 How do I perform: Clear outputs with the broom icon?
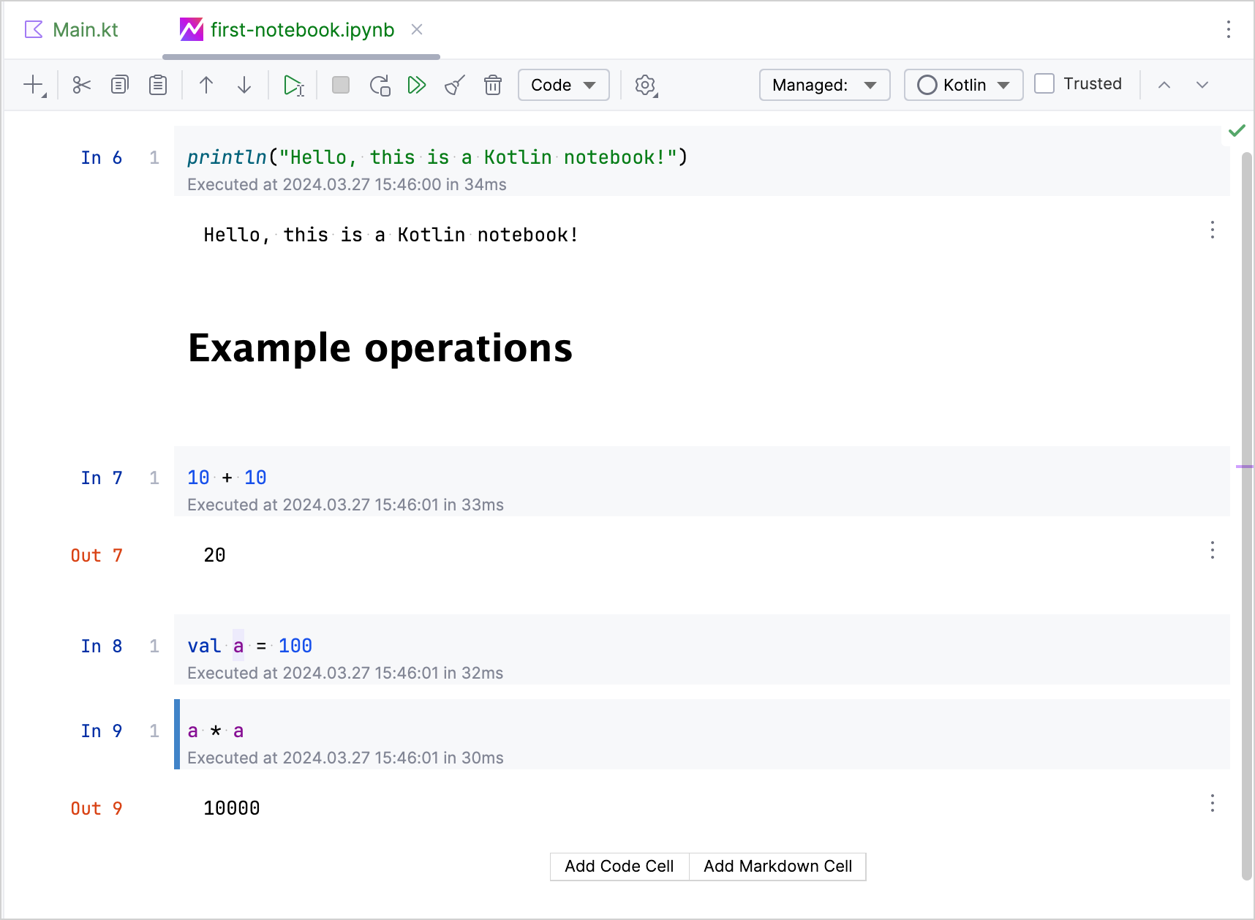point(455,86)
